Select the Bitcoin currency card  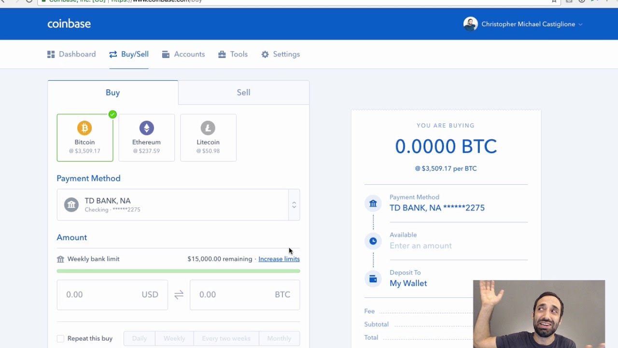(85, 138)
